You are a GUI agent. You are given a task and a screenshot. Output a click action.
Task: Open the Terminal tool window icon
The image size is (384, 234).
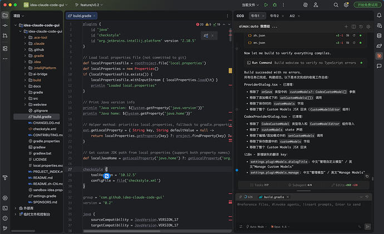tap(5, 208)
